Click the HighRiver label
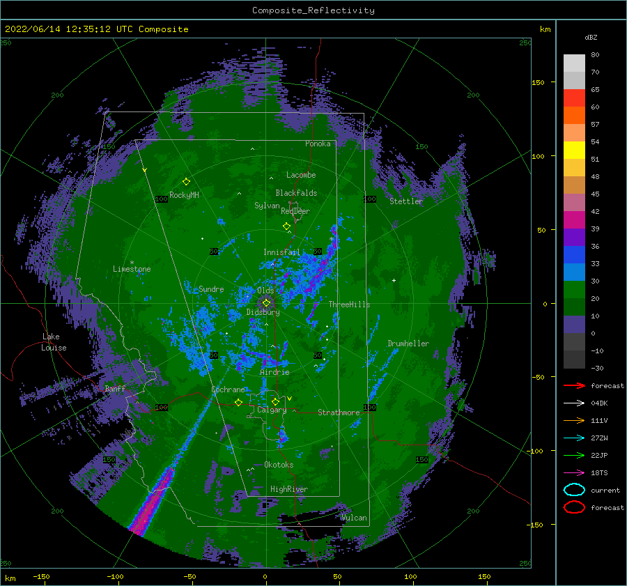This screenshot has width=627, height=586. (289, 489)
